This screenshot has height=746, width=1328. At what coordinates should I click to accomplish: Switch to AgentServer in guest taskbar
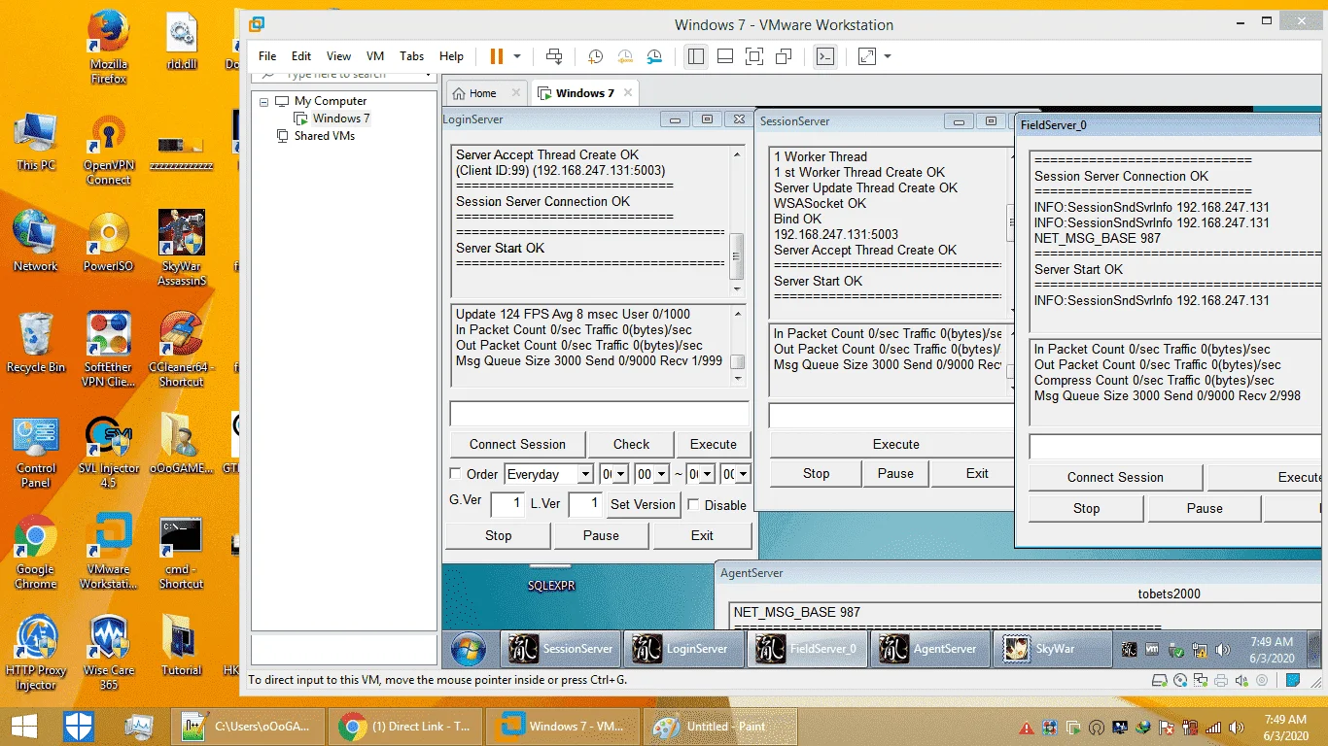click(x=930, y=649)
